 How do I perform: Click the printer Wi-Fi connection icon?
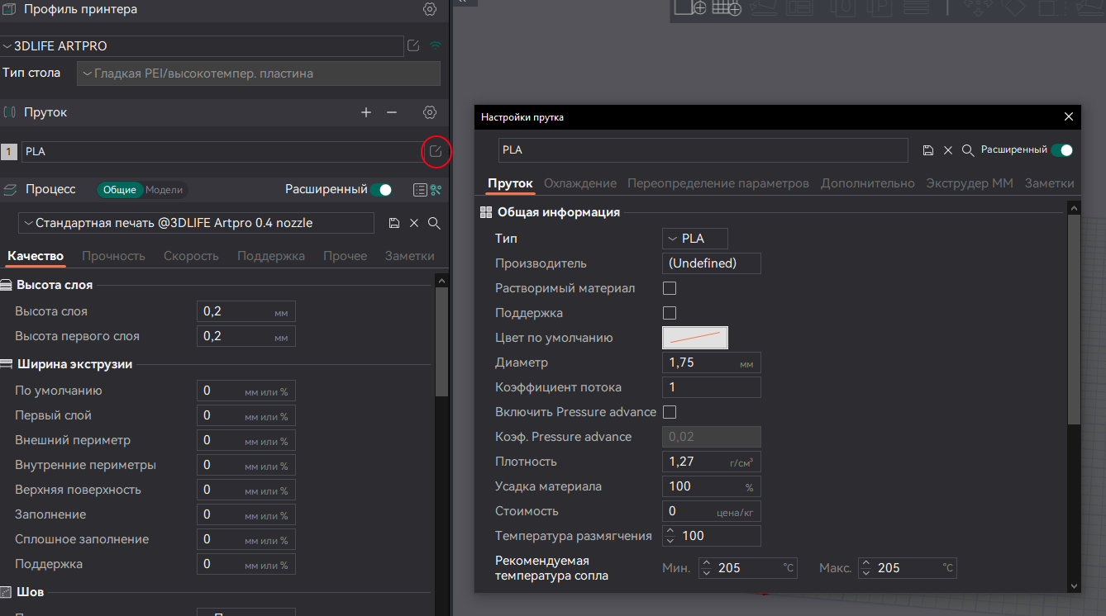435,45
